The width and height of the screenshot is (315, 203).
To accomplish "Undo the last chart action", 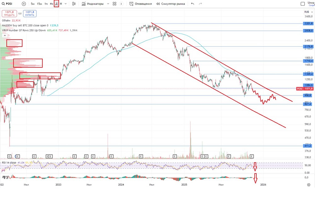I will [193, 3].
